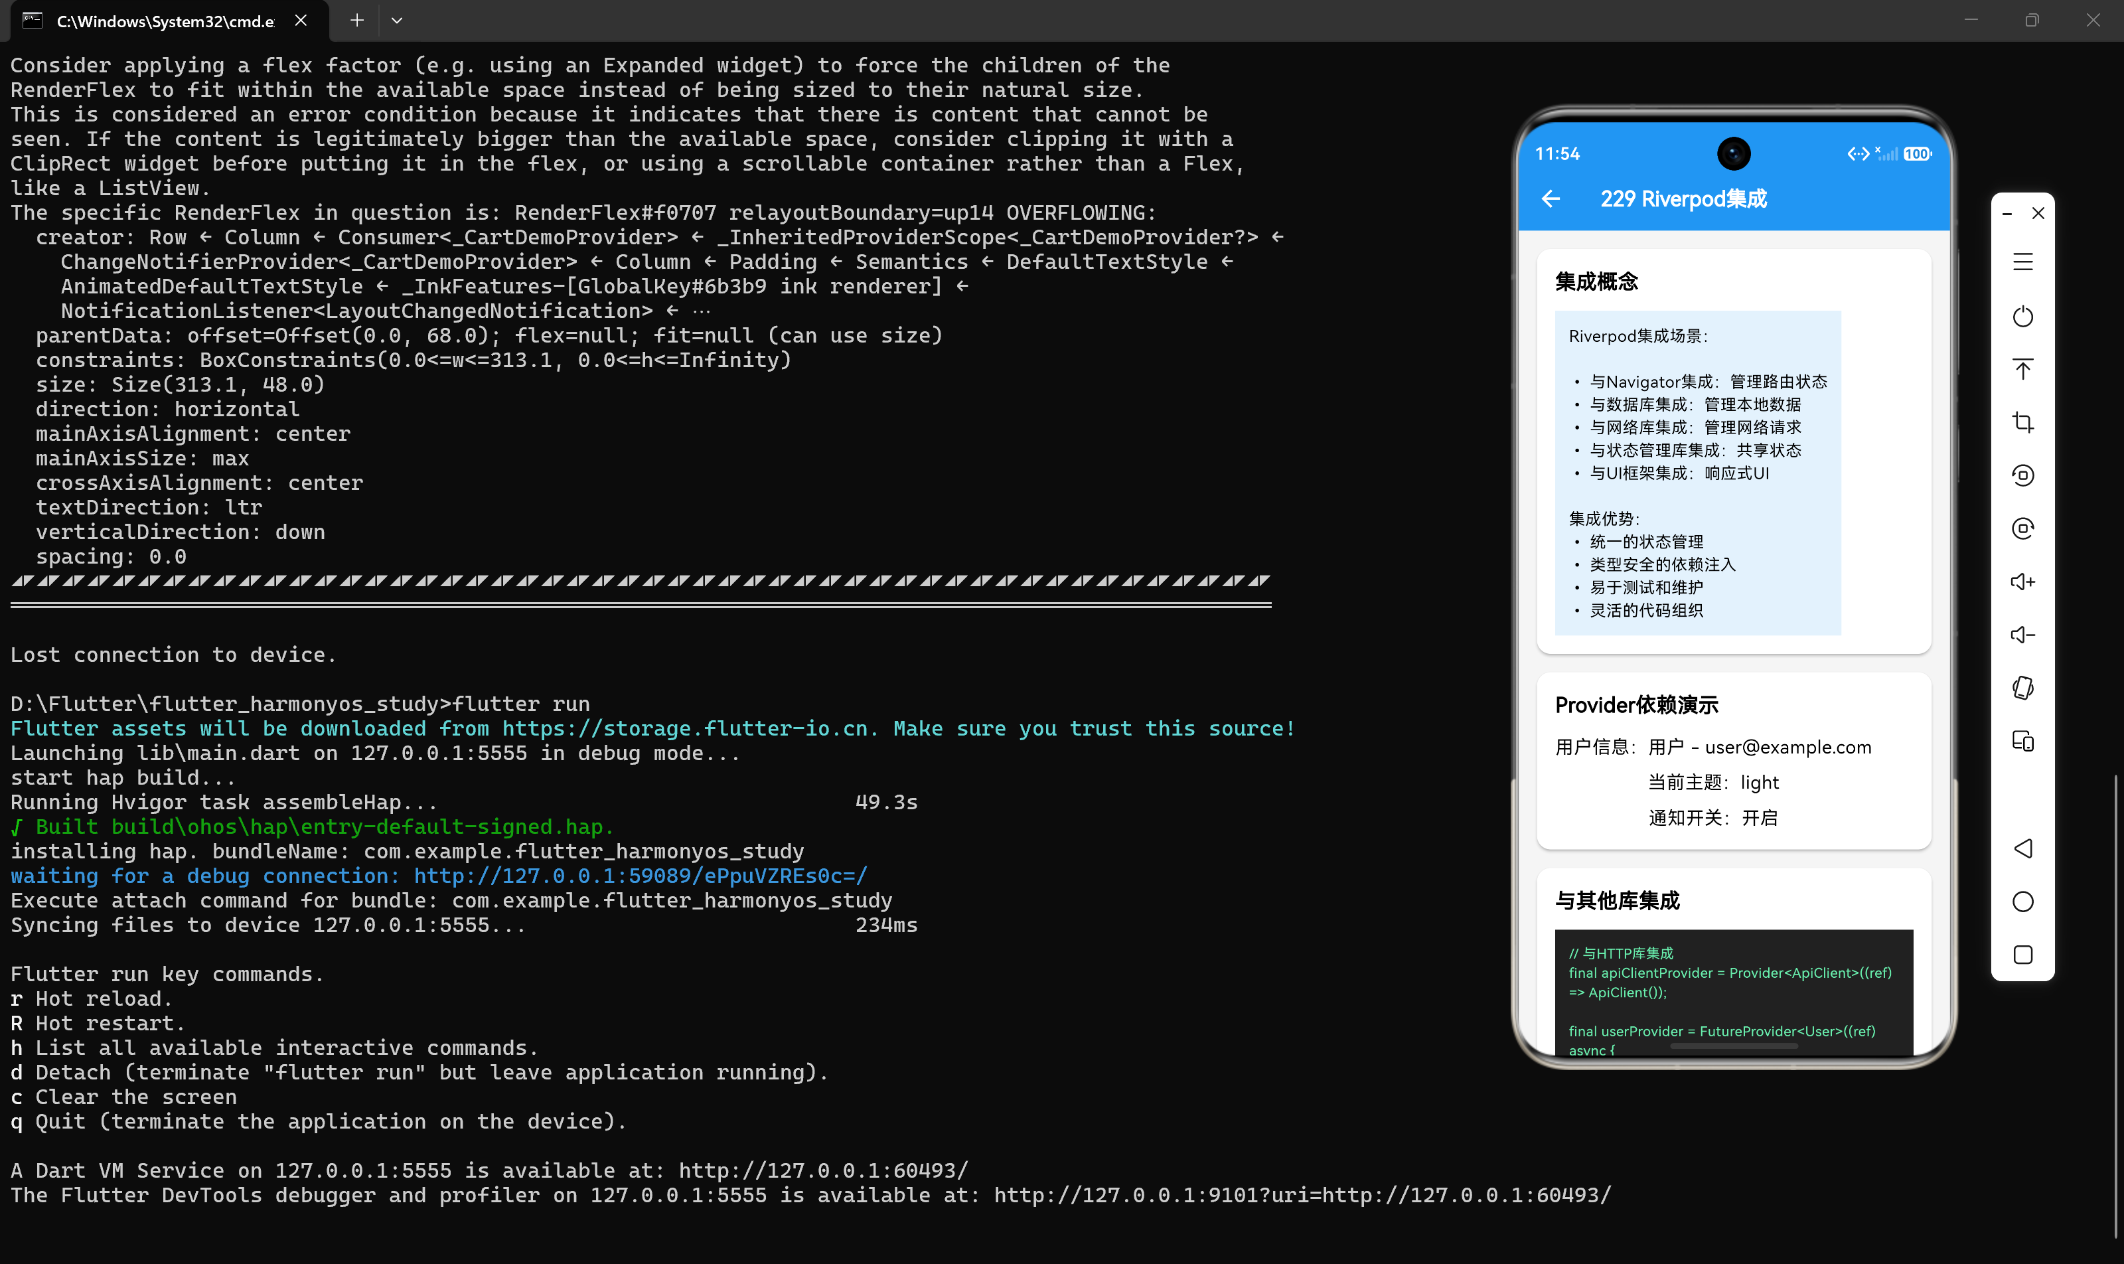Viewport: 2124px width, 1264px height.
Task: Go back using the app bar arrow
Action: (1551, 198)
